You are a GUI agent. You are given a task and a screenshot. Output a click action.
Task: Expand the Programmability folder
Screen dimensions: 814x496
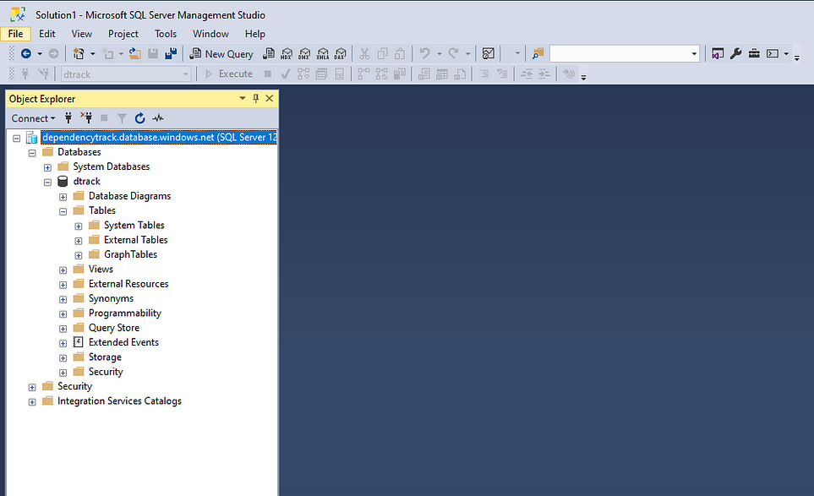coord(63,313)
